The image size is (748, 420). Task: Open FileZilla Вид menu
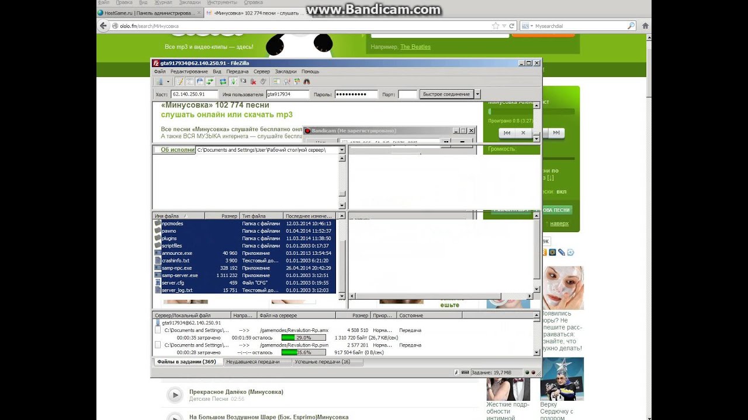217,71
